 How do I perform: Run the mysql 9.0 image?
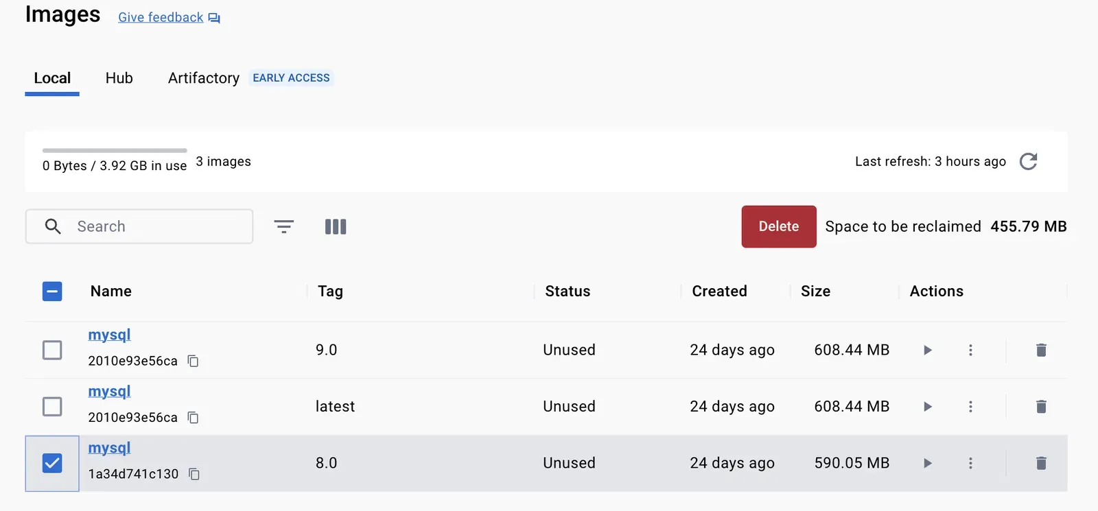(927, 350)
